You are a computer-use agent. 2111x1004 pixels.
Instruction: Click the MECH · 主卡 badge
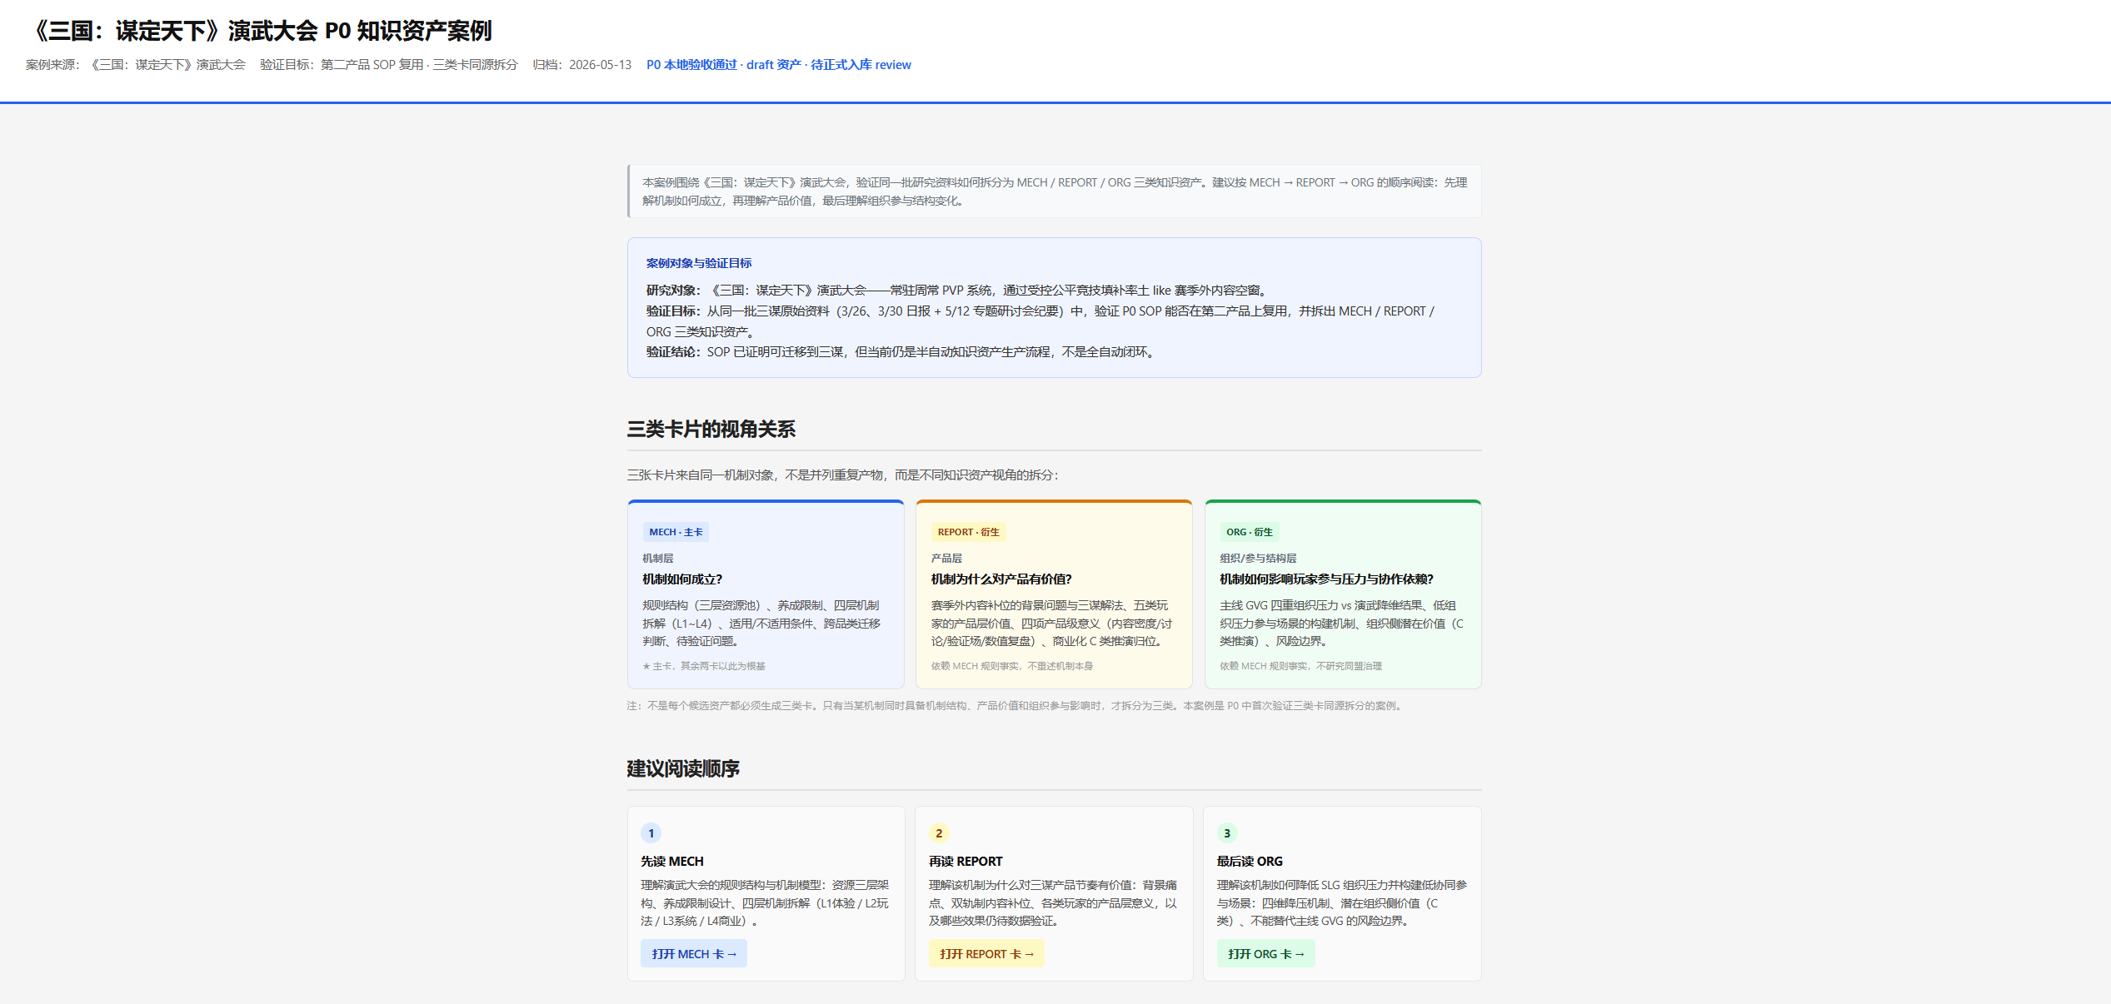[x=676, y=532]
